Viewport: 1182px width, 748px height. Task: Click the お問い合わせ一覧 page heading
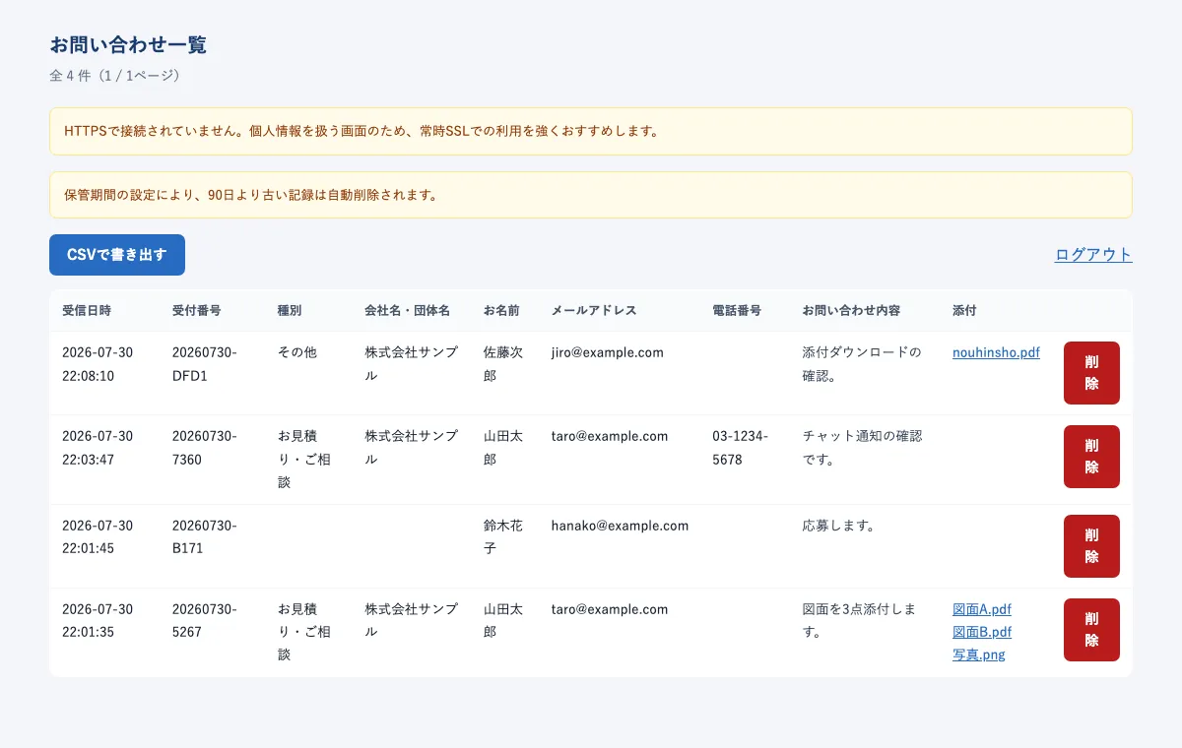[x=128, y=44]
